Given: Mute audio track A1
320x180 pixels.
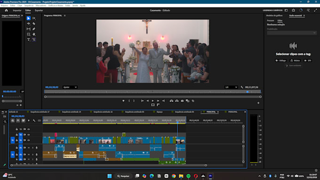Looking at the screenshot, I should 29,148.
